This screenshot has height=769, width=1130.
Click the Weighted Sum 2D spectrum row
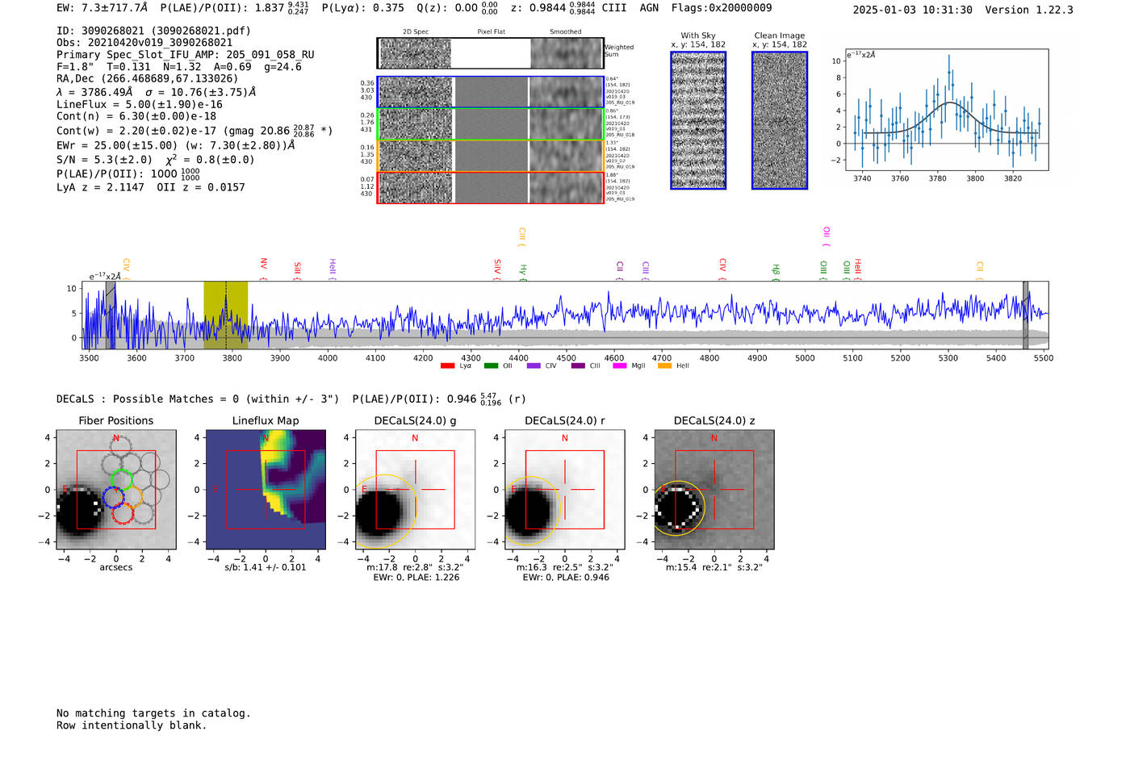(x=490, y=53)
